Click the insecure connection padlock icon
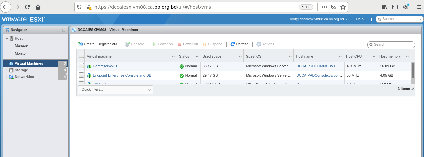Screen dimensions: 424x157 (x=89, y=7)
